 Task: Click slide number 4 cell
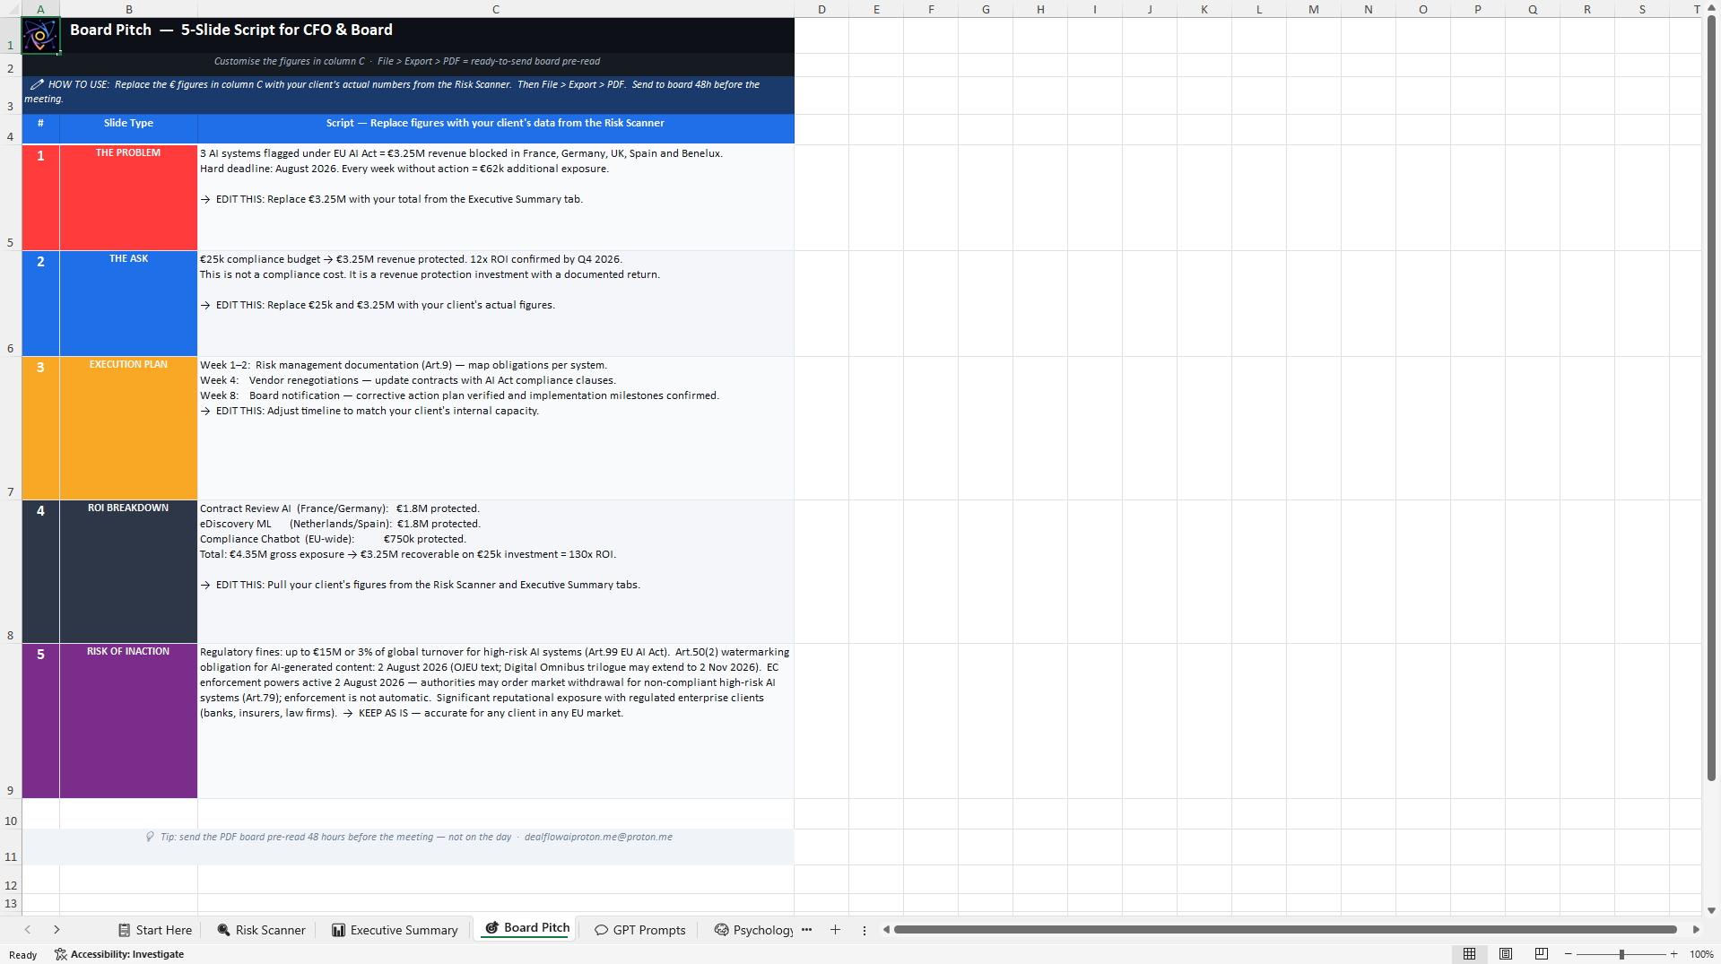tap(40, 572)
